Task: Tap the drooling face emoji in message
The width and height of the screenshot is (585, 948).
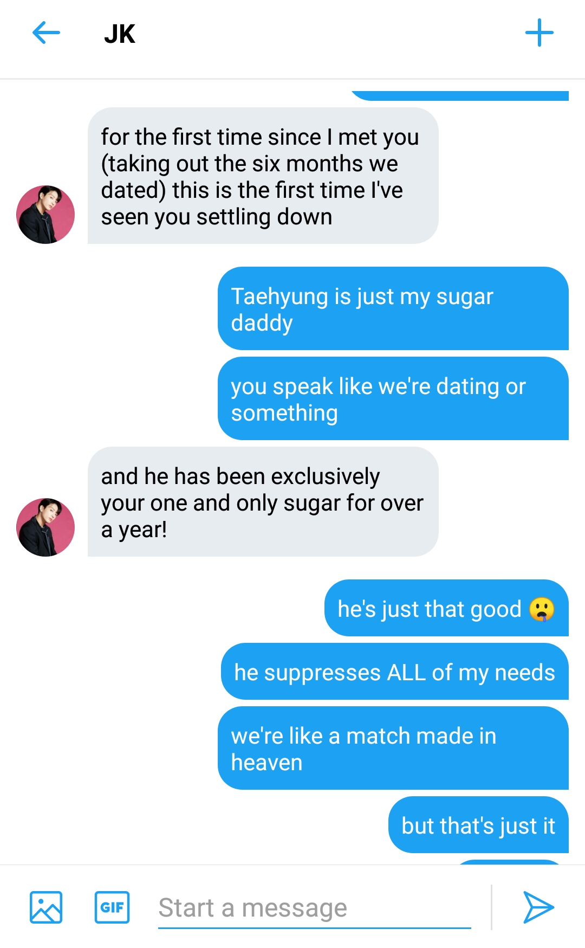Action: point(542,609)
